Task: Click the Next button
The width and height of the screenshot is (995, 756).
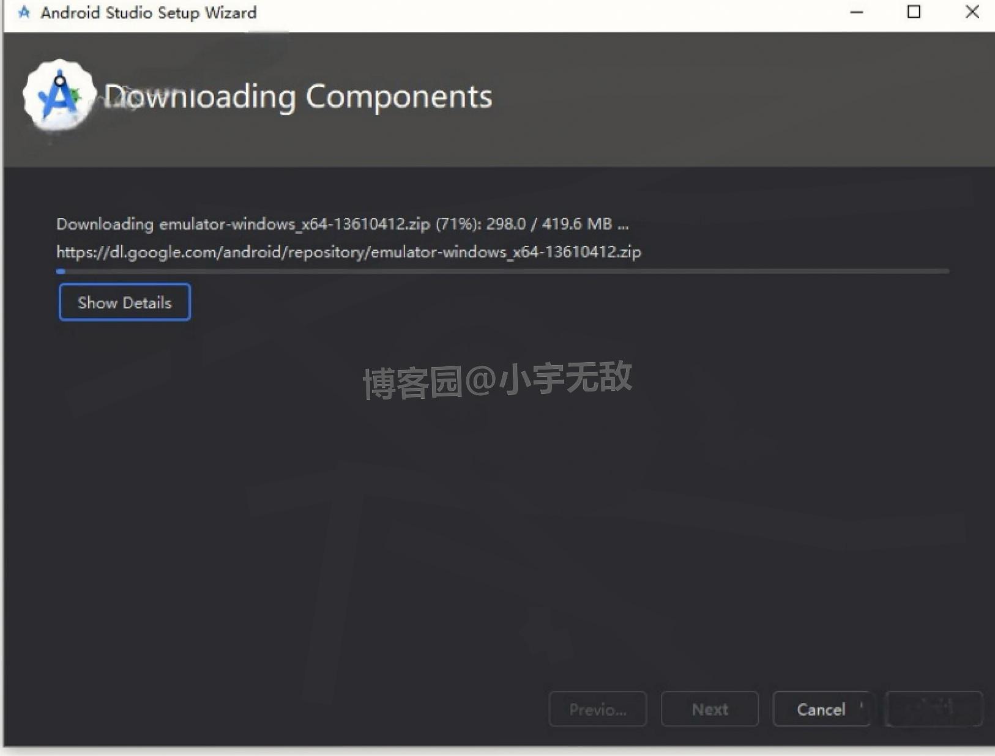Action: coord(709,709)
